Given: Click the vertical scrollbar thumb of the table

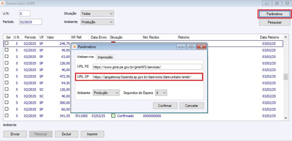Looking at the screenshot, I should click(x=286, y=77).
